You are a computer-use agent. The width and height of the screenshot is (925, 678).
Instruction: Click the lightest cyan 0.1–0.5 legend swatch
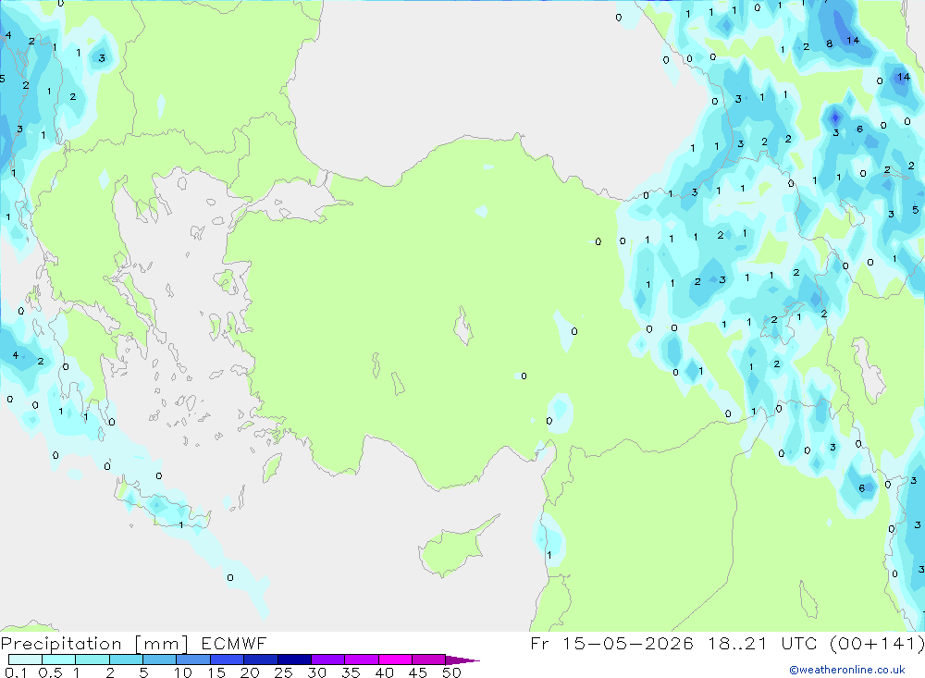click(25, 660)
